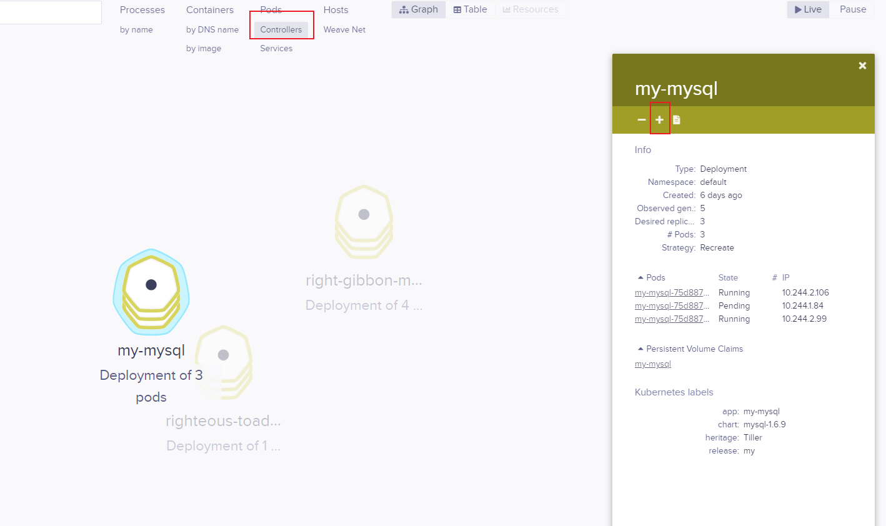Select the right-gibbon deployment node

tap(364, 222)
